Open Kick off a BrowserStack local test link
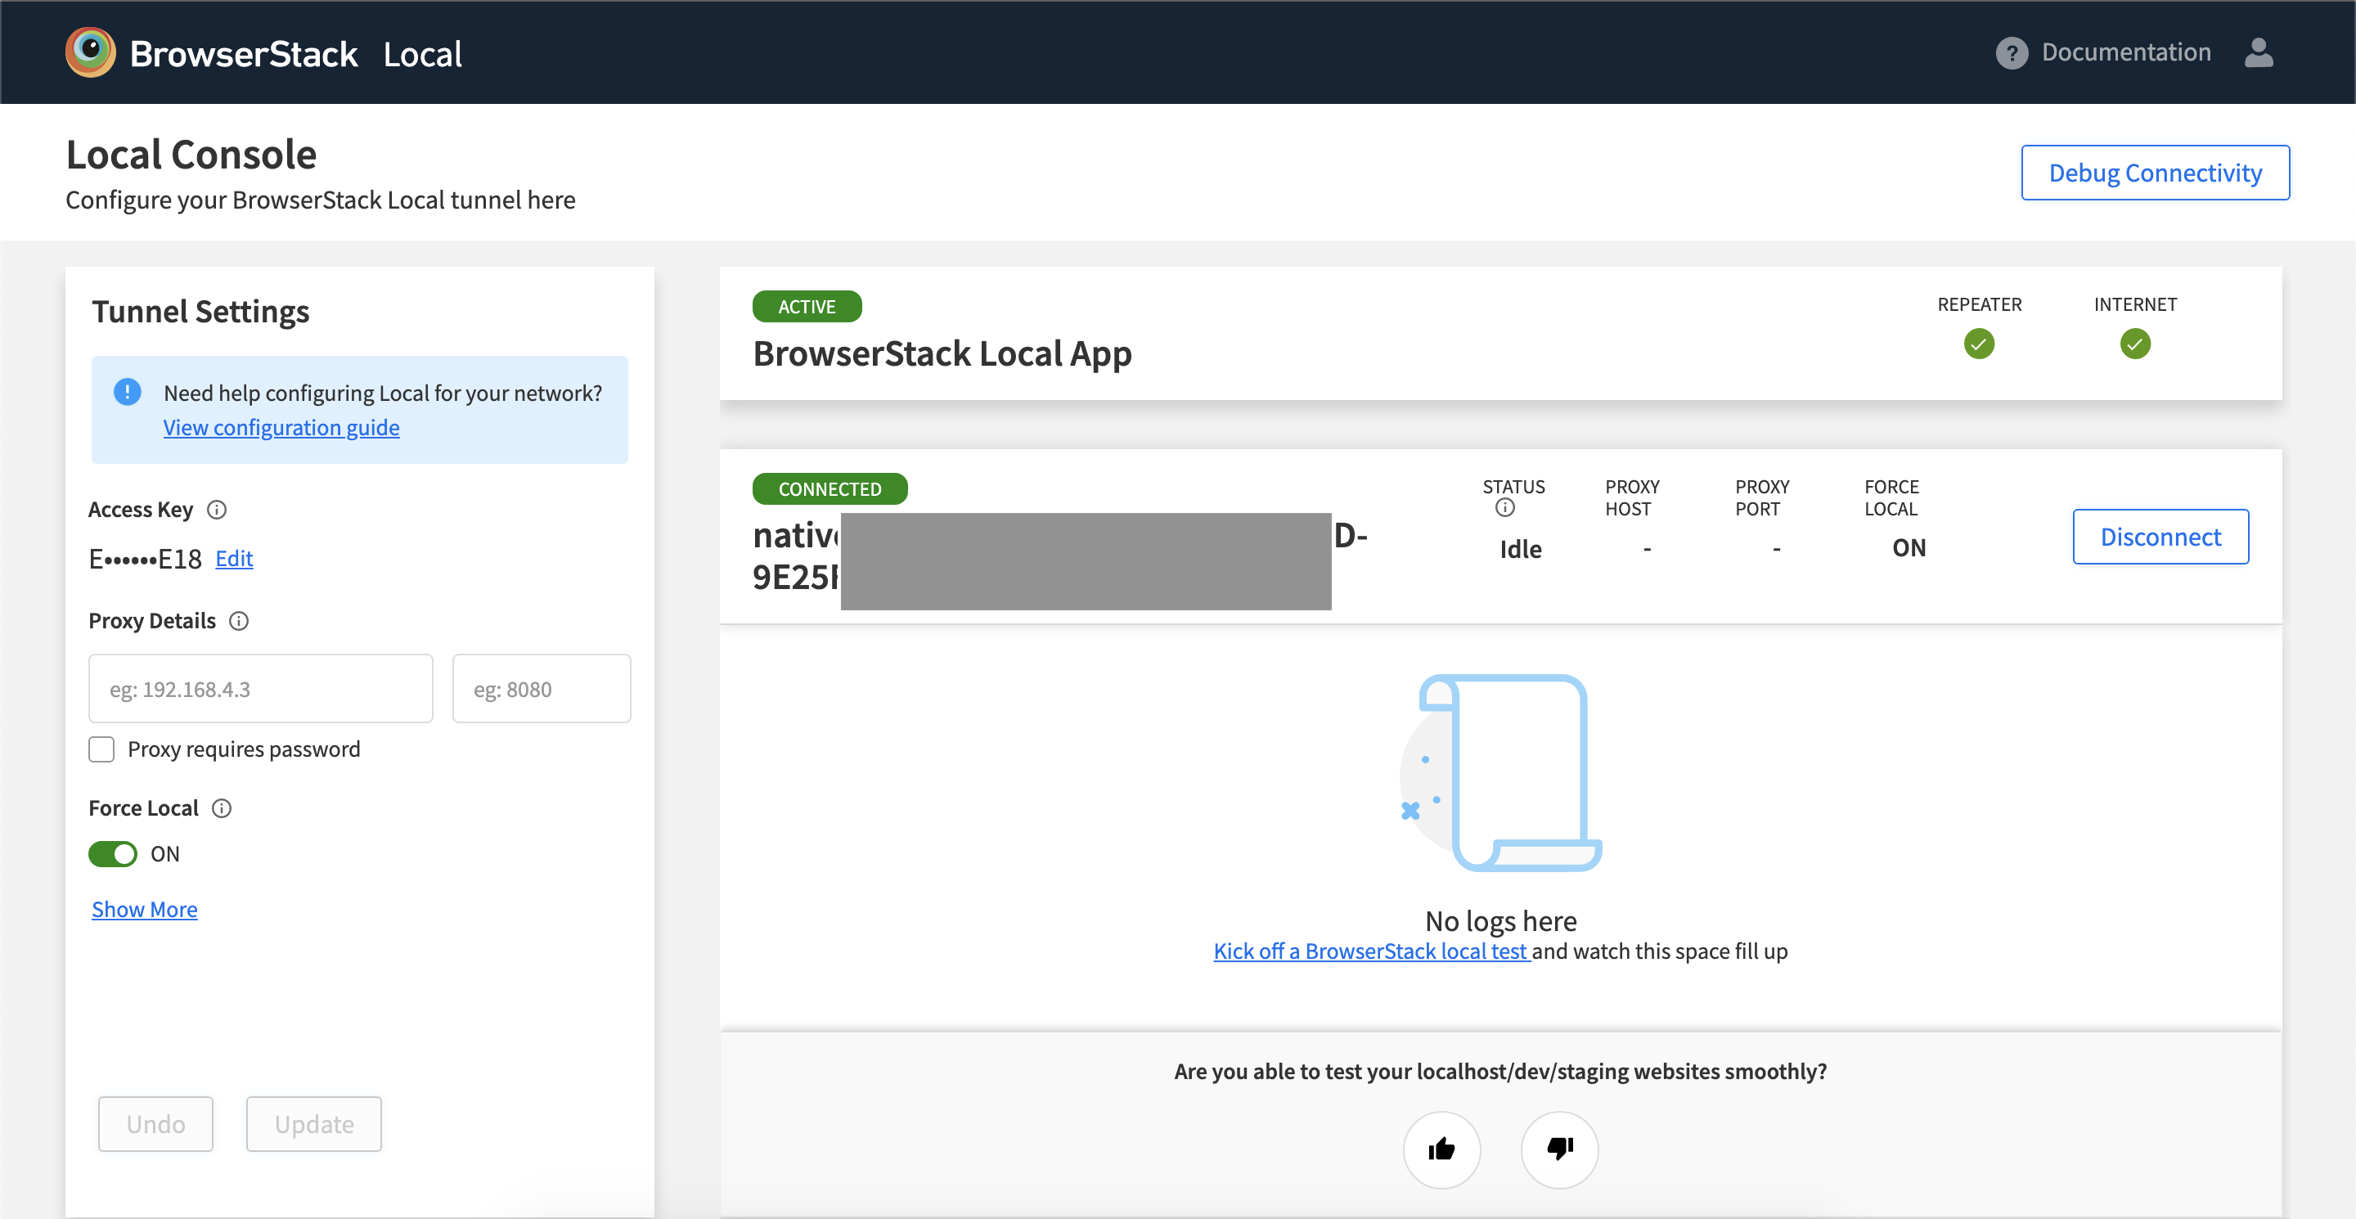 point(1371,951)
